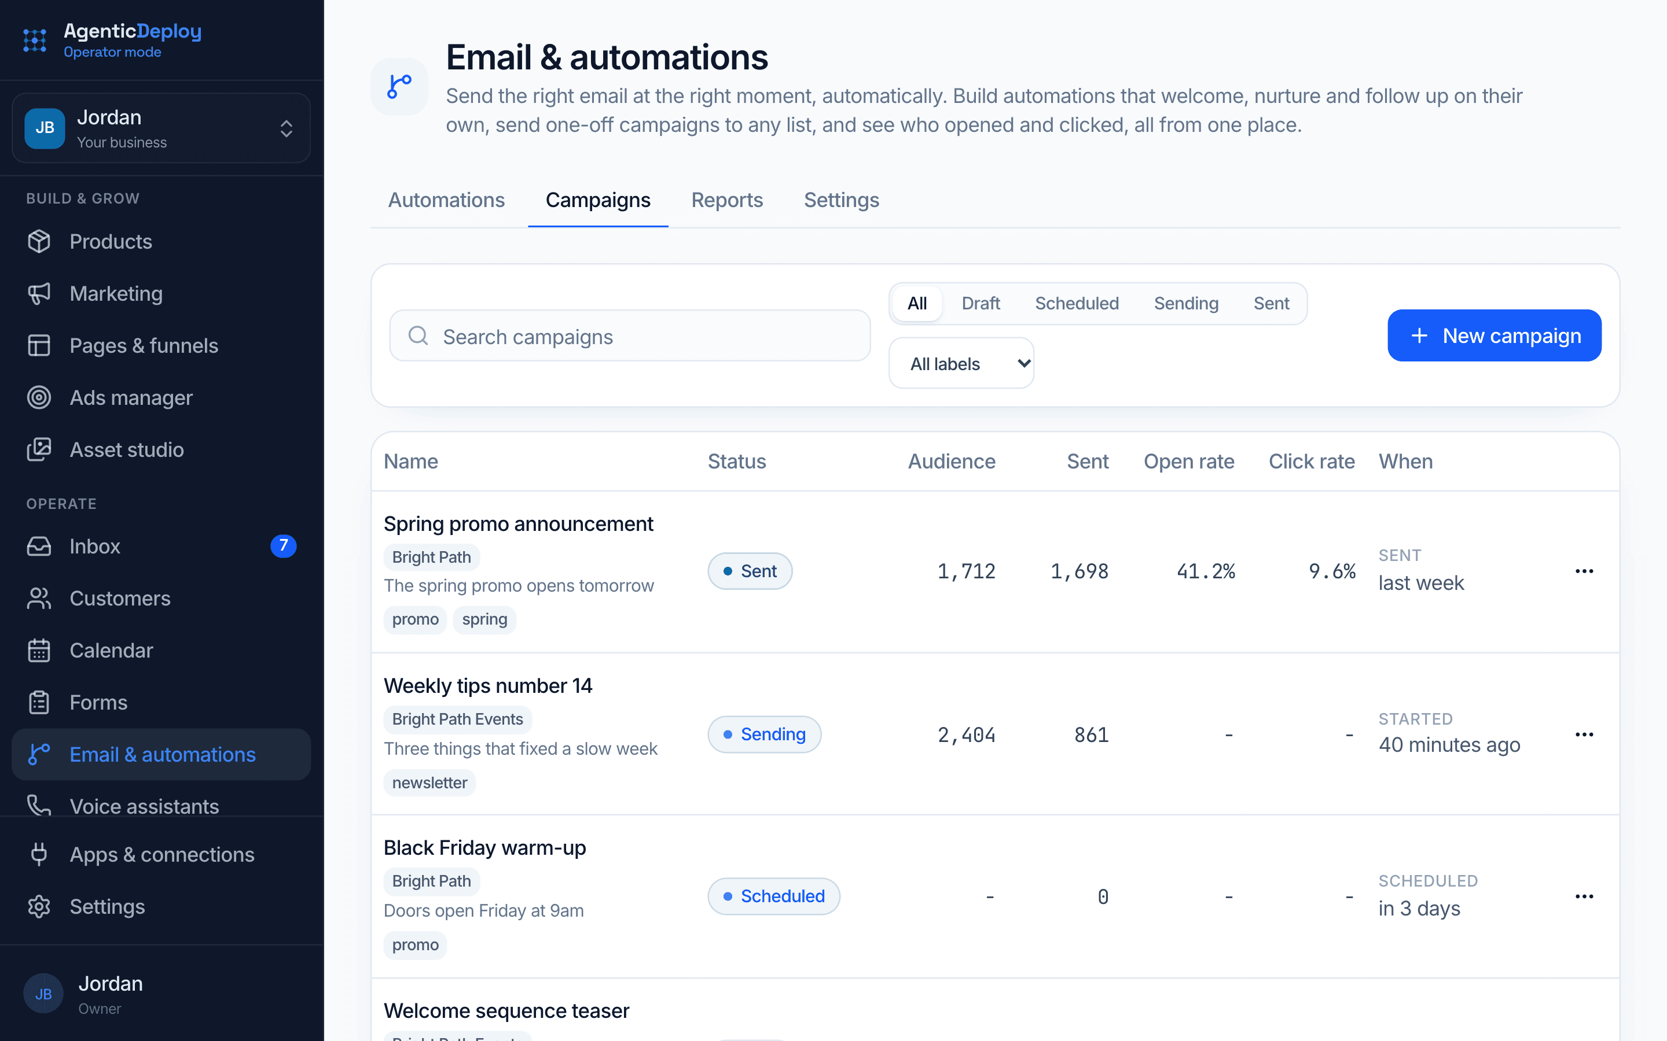This screenshot has height=1041, width=1667.
Task: Filter campaigns by Sent status
Action: (1271, 304)
